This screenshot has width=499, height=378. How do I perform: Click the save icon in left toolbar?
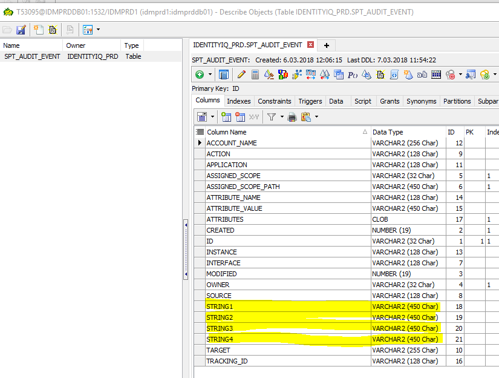[x=21, y=29]
